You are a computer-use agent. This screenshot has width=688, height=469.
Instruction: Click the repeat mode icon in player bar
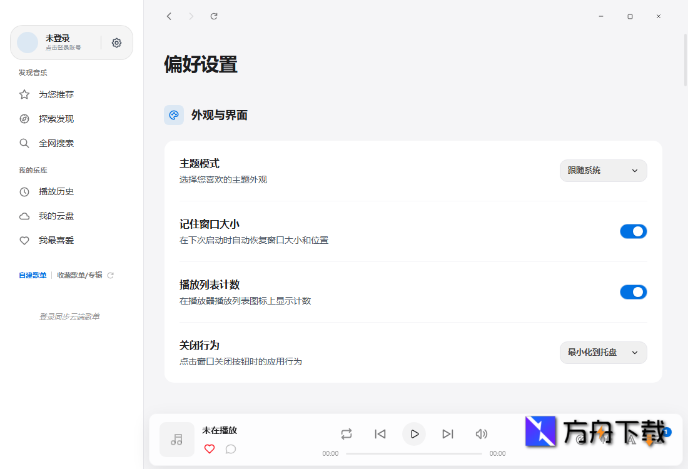point(347,433)
